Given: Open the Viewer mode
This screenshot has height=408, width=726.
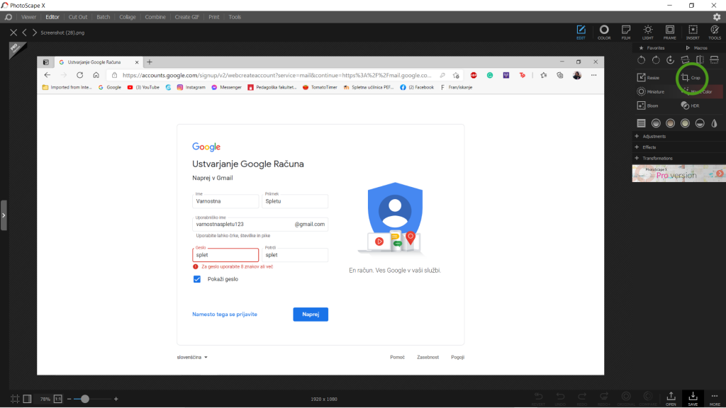Looking at the screenshot, I should (28, 17).
